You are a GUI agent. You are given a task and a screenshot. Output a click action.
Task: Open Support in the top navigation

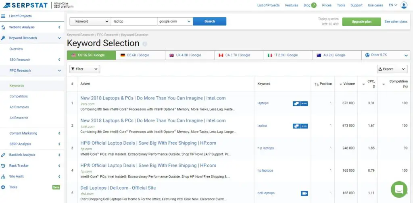357,5
